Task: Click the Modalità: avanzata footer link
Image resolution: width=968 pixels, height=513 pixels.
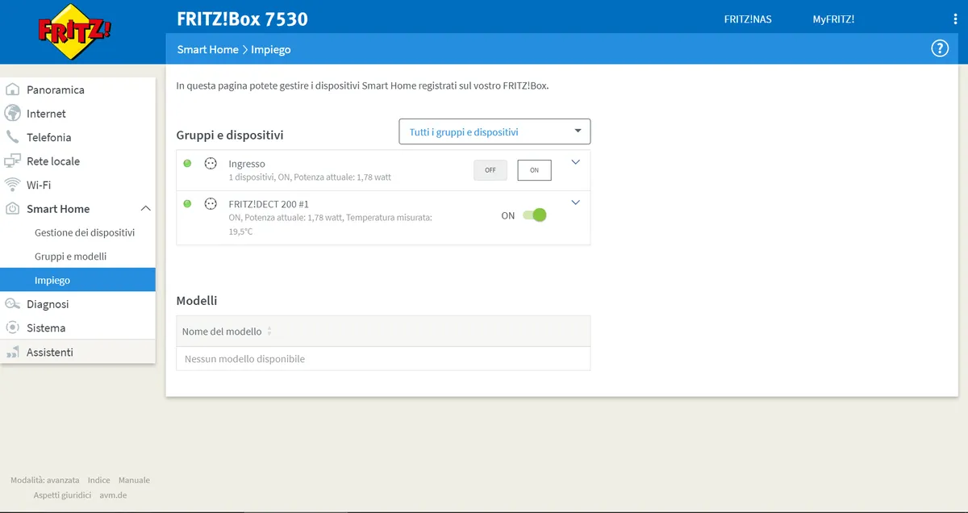Action: [45, 480]
